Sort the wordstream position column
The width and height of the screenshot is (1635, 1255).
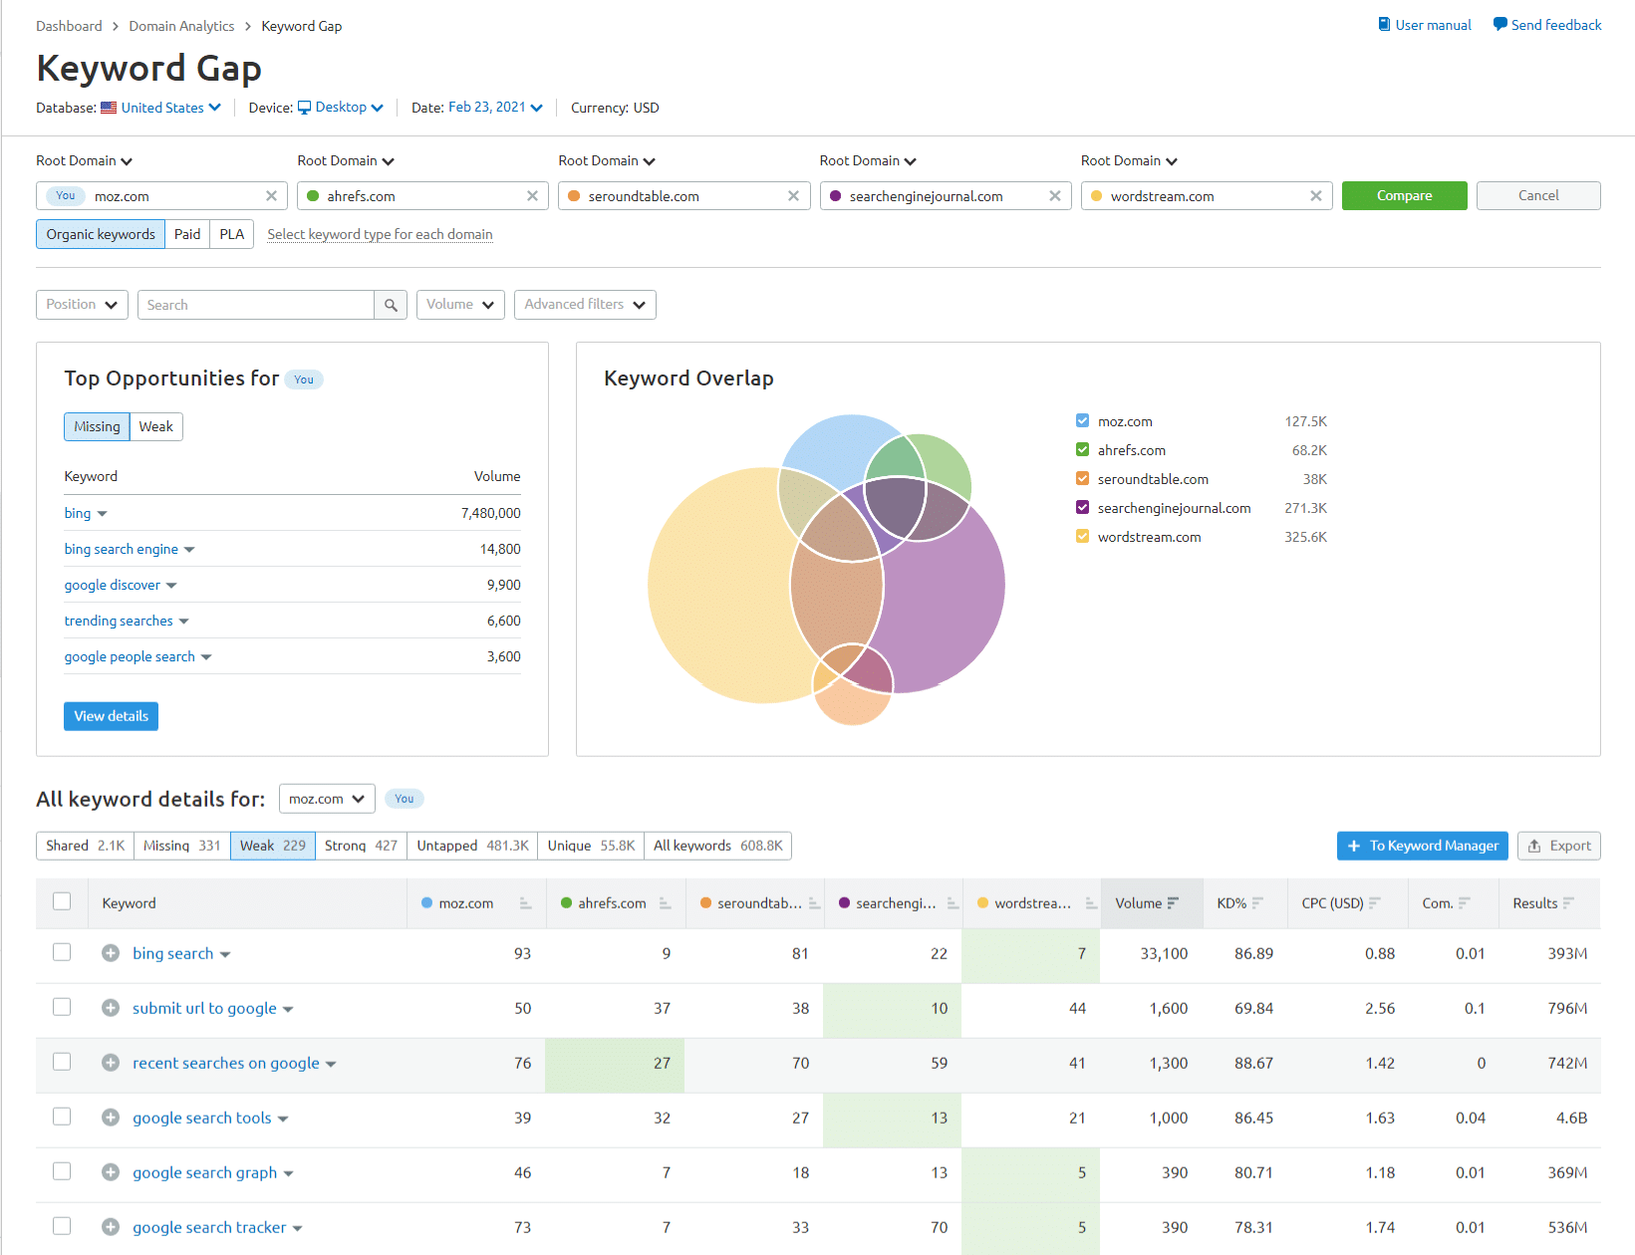tap(1091, 903)
